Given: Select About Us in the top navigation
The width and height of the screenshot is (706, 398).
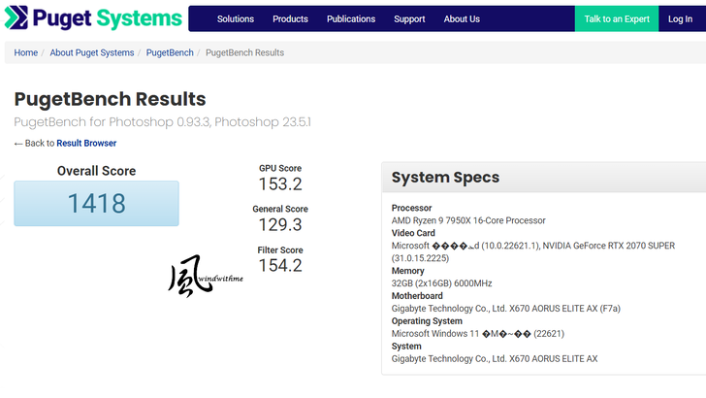Looking at the screenshot, I should point(462,19).
